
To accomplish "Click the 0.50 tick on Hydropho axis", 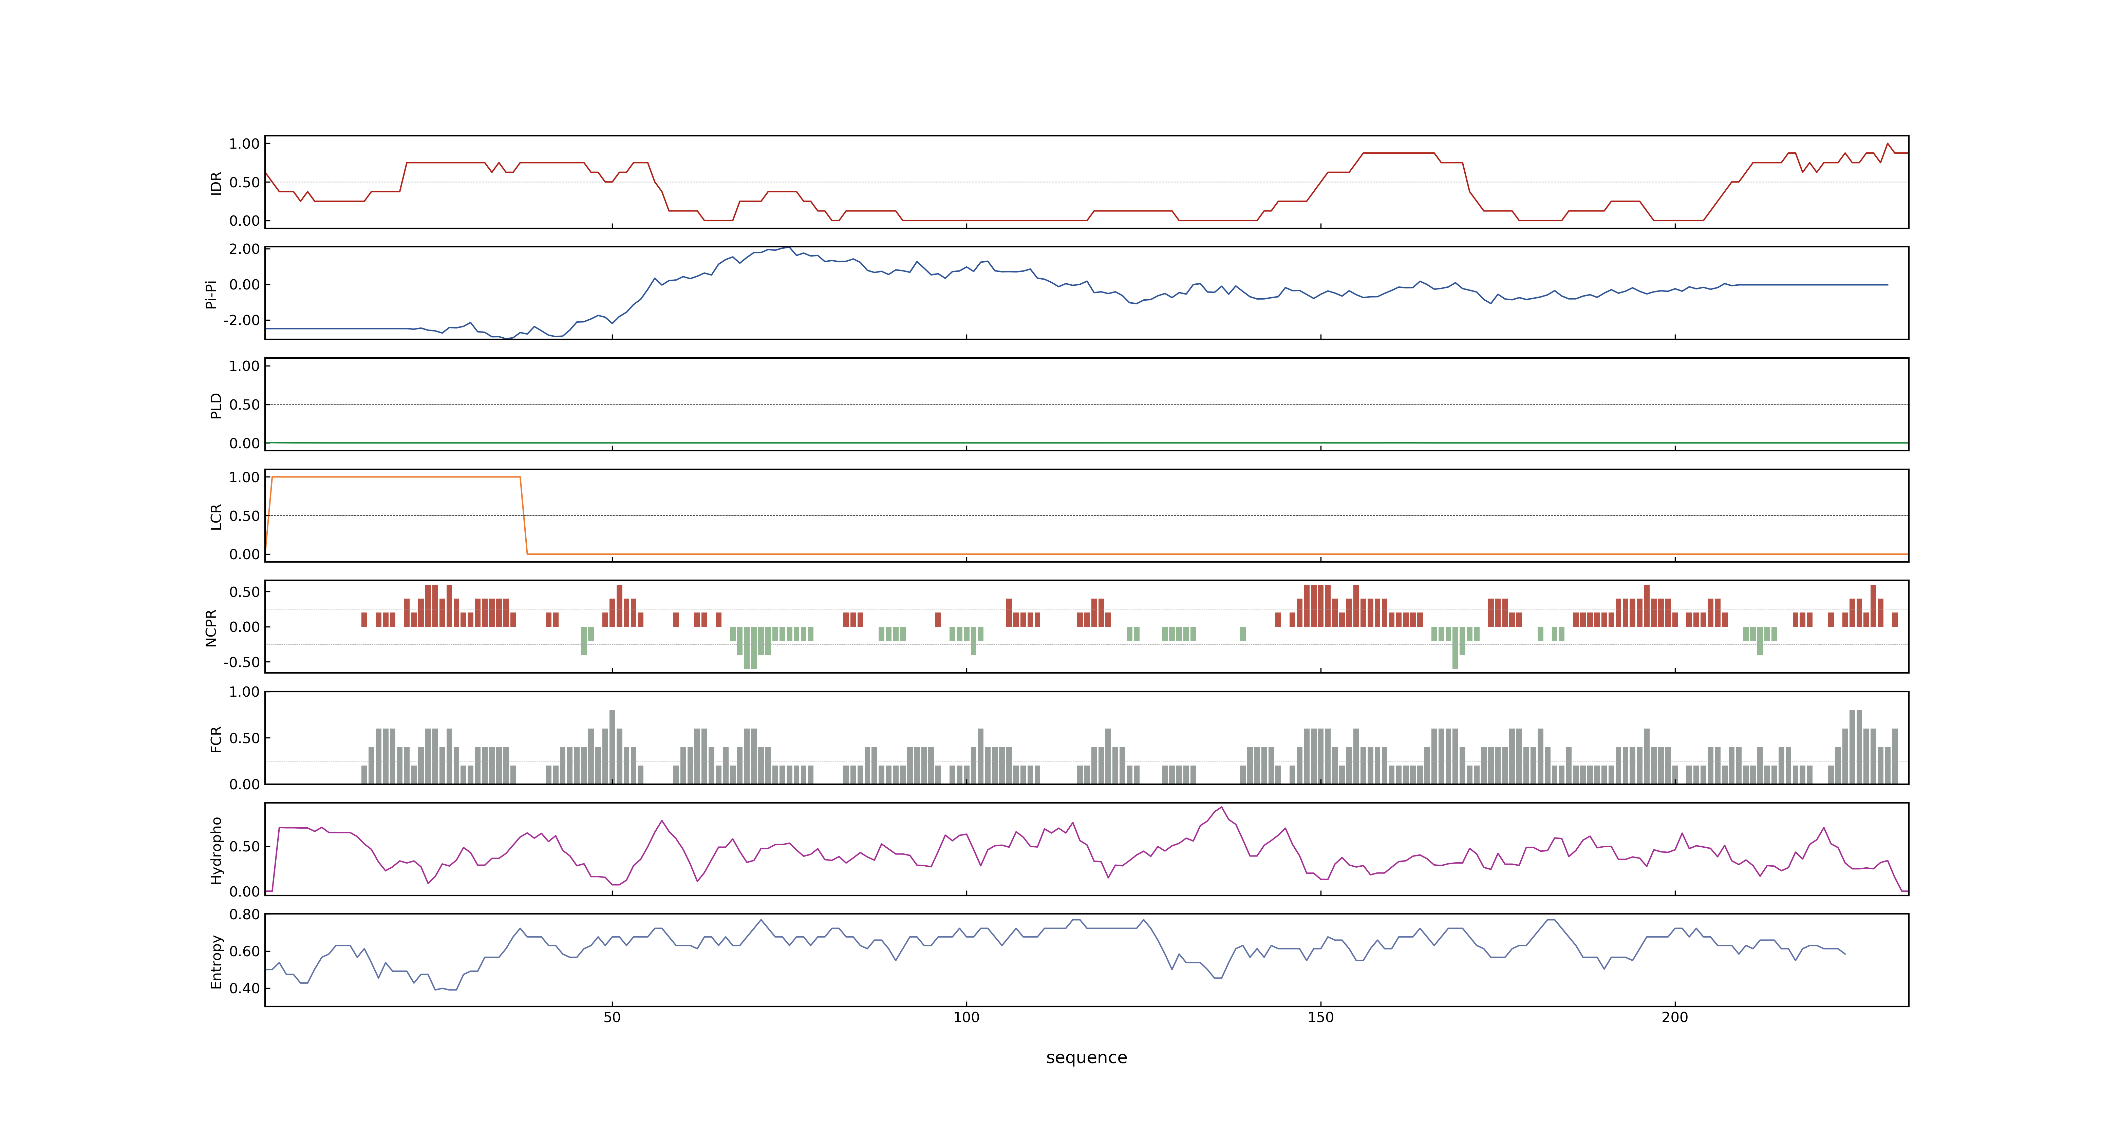I will pyautogui.click(x=245, y=846).
